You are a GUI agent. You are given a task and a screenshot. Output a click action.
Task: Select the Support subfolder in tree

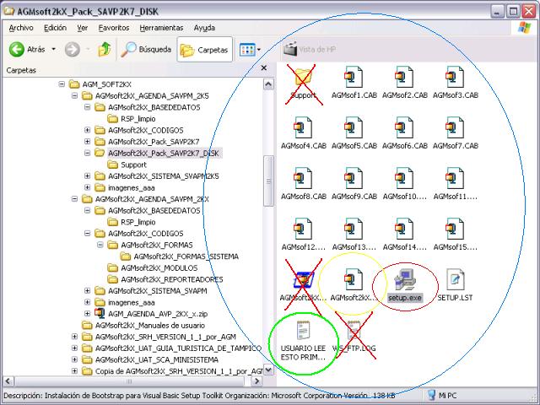tap(127, 165)
